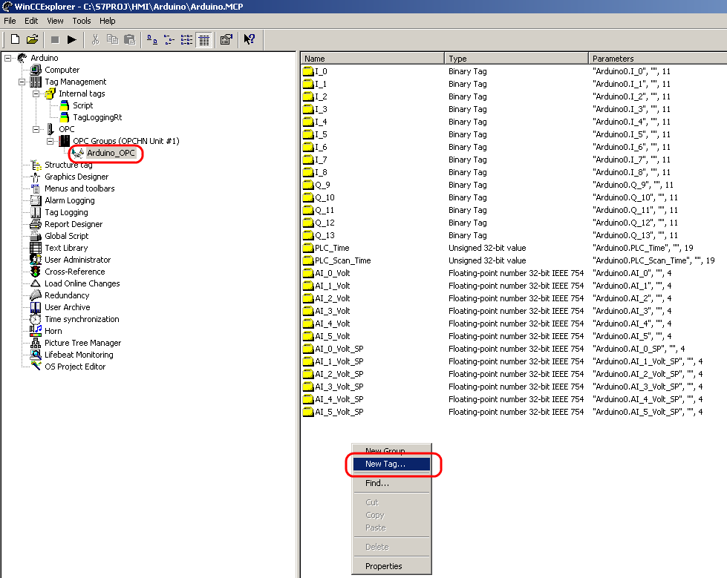Choose New Tag... in context menu
727x578 pixels.
tap(391, 464)
